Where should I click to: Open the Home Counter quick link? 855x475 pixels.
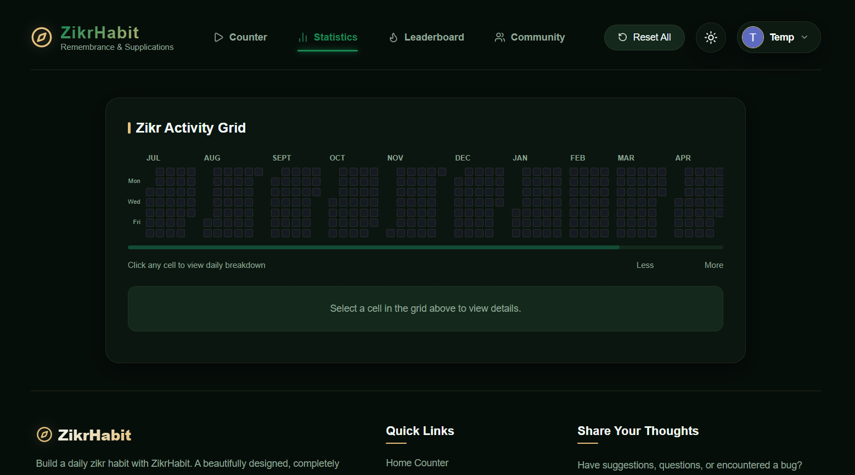417,463
